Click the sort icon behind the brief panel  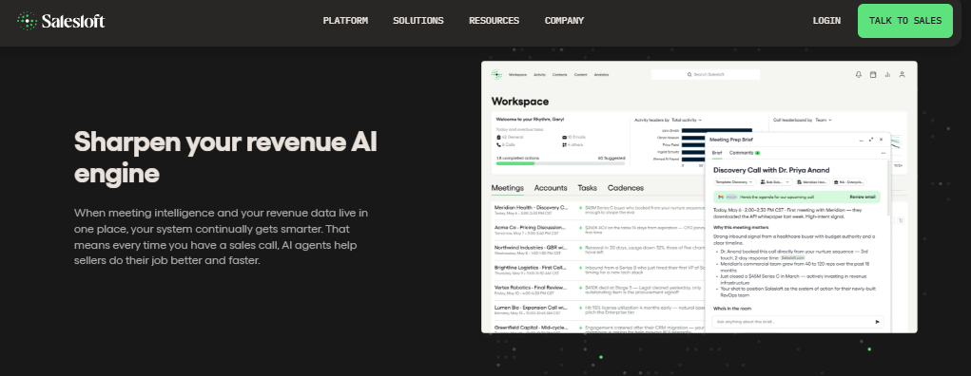(x=901, y=220)
